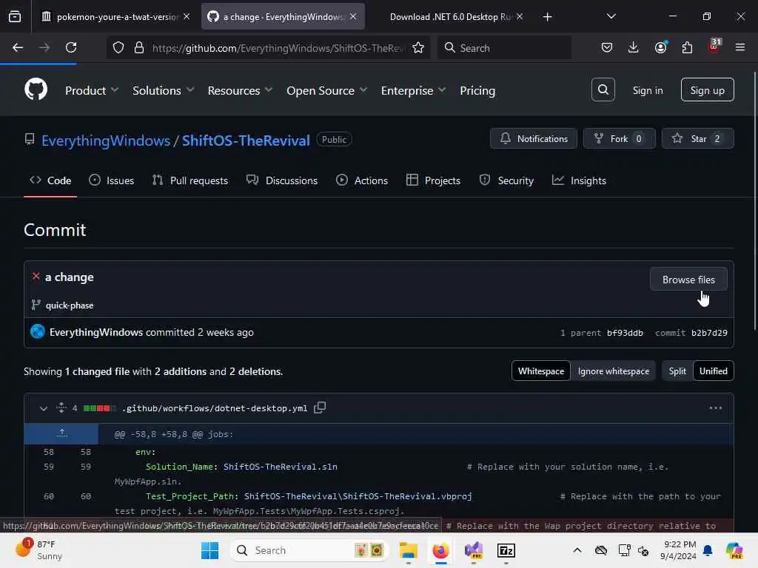Click the Firefox back arrow

pos(18,47)
